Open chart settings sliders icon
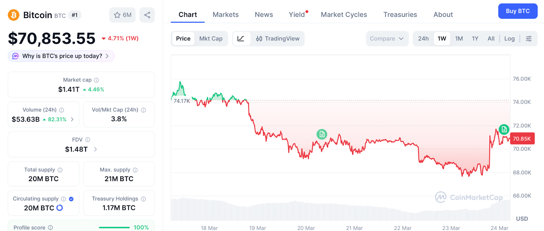This screenshot has height=231, width=544. click(529, 39)
